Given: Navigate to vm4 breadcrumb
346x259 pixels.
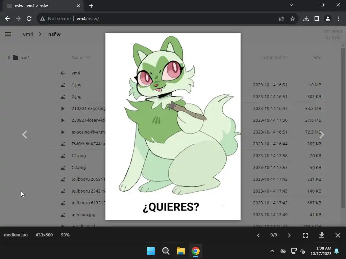Looking at the screenshot, I should 28,34.
